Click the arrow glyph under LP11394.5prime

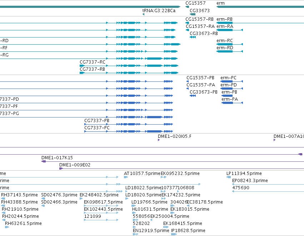tap(229, 177)
